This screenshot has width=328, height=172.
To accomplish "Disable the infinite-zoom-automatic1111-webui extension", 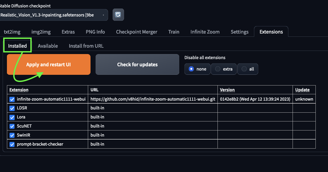I will click(x=12, y=99).
